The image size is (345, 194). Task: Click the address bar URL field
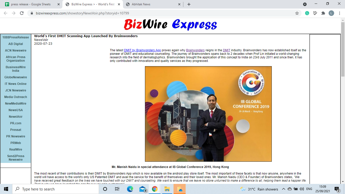coord(164,13)
